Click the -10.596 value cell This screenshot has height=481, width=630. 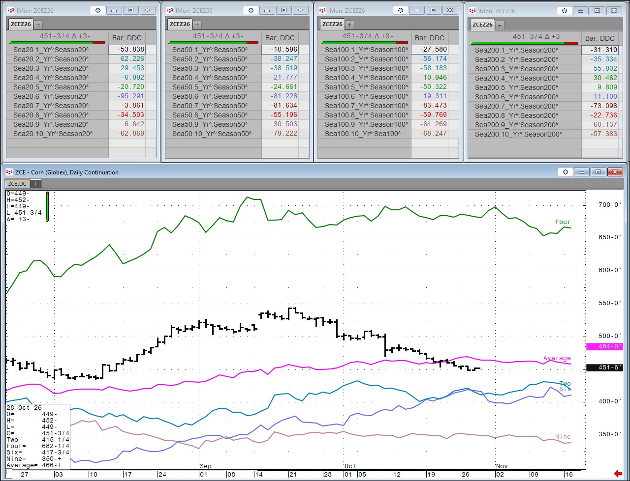click(x=280, y=50)
